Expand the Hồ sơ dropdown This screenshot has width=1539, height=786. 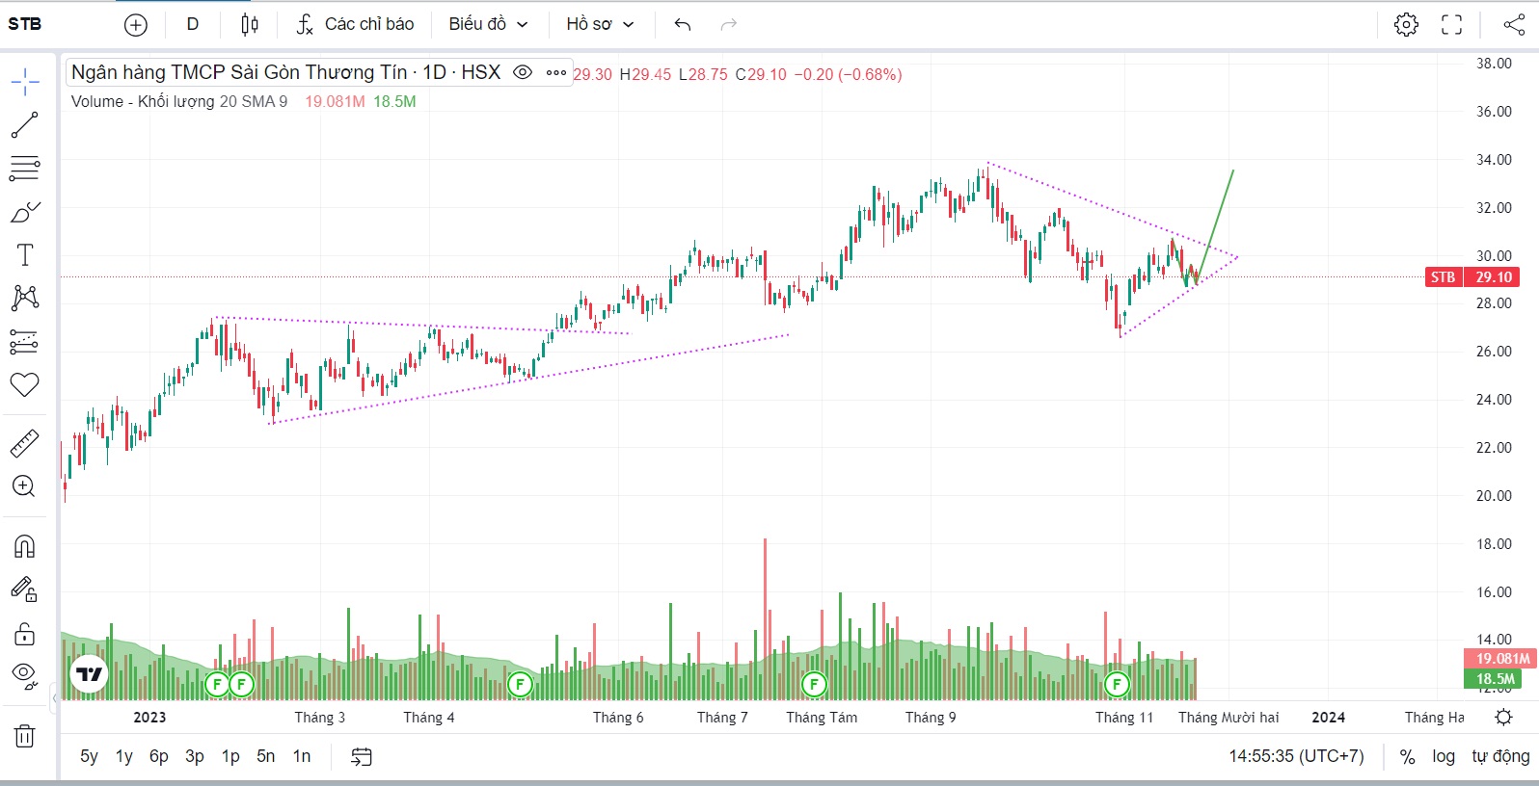pyautogui.click(x=600, y=24)
